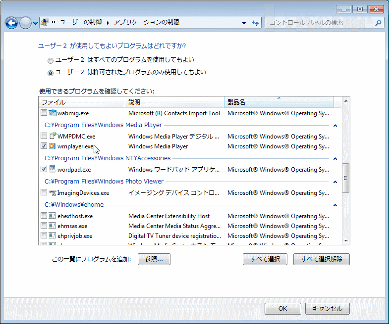Check the ehprivjob.exe checkbox
This screenshot has height=324, width=389.
pos(44,235)
